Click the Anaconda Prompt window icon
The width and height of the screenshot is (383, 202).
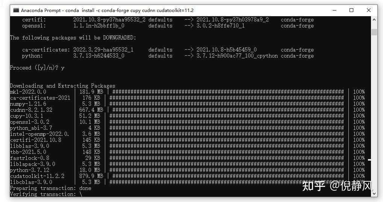tap(16, 10)
